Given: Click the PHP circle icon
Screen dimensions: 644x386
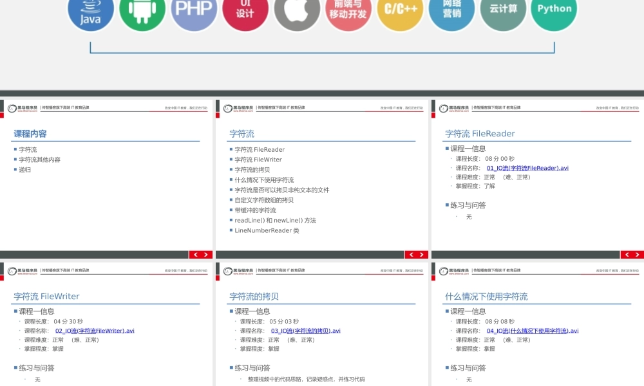Looking at the screenshot, I should point(193,10).
